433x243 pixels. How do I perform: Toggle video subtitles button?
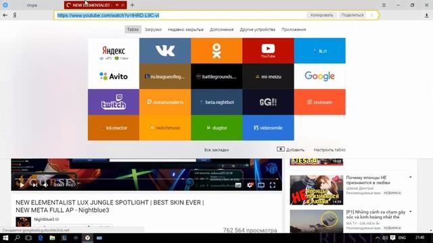(238, 185)
